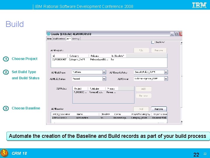Image resolution: width=210 pixels, height=158 pixels.
Task: Click the ReleaseLabel01 cell in ALMProjects table
Action: pos(99,59)
